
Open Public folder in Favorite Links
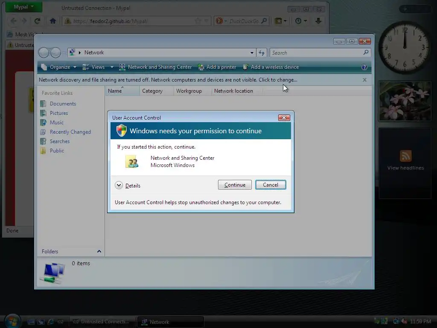point(57,151)
